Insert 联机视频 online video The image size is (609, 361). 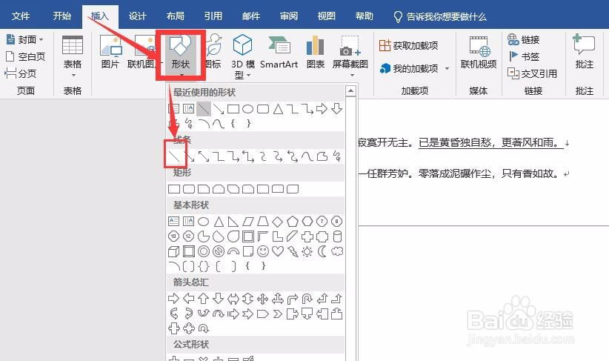pos(479,53)
